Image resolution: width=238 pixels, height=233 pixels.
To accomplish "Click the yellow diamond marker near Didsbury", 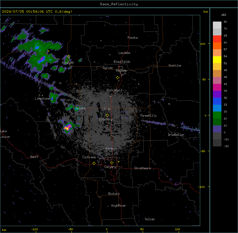I will [x=107, y=115].
